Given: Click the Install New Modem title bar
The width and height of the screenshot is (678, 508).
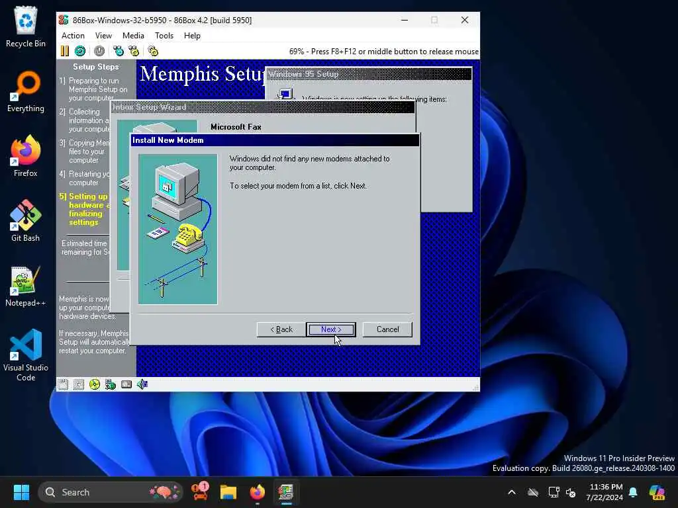Looking at the screenshot, I should point(275,140).
